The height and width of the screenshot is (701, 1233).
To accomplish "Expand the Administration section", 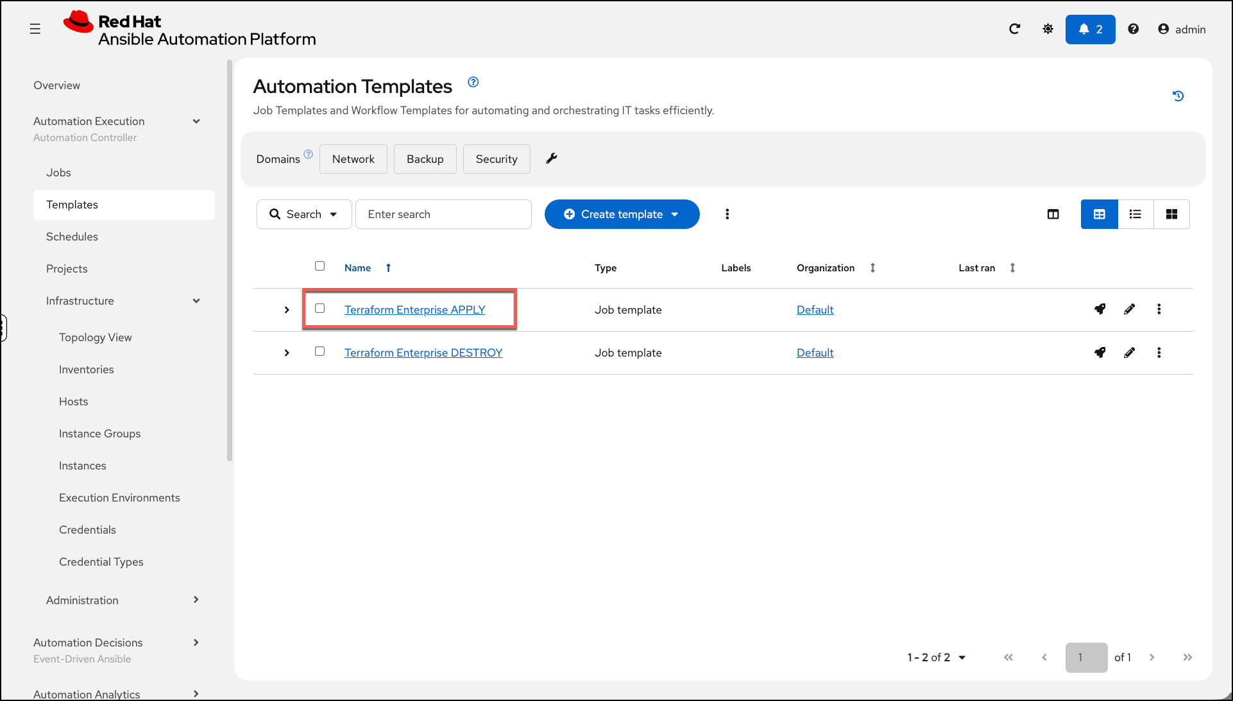I will point(196,600).
